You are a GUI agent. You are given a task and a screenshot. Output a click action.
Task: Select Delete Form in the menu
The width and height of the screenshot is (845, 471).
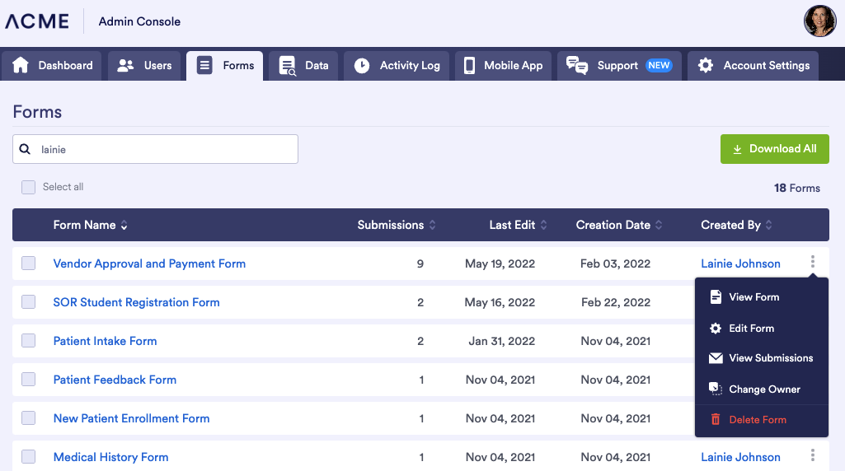coord(757,420)
